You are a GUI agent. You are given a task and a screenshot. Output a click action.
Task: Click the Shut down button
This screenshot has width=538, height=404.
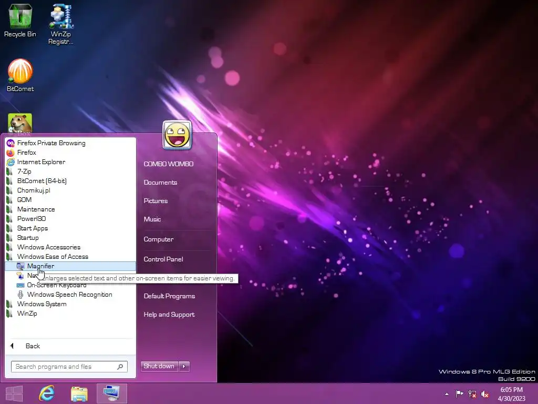click(160, 366)
